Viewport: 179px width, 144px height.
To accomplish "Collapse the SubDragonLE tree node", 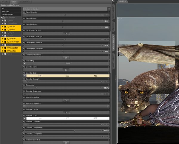I will point(1,18).
